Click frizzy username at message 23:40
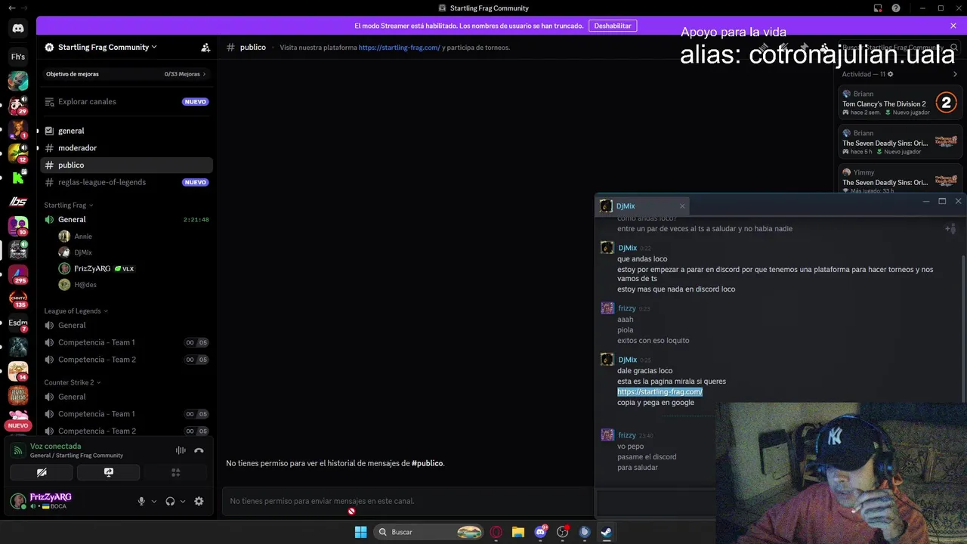Image resolution: width=967 pixels, height=544 pixels. tap(627, 435)
